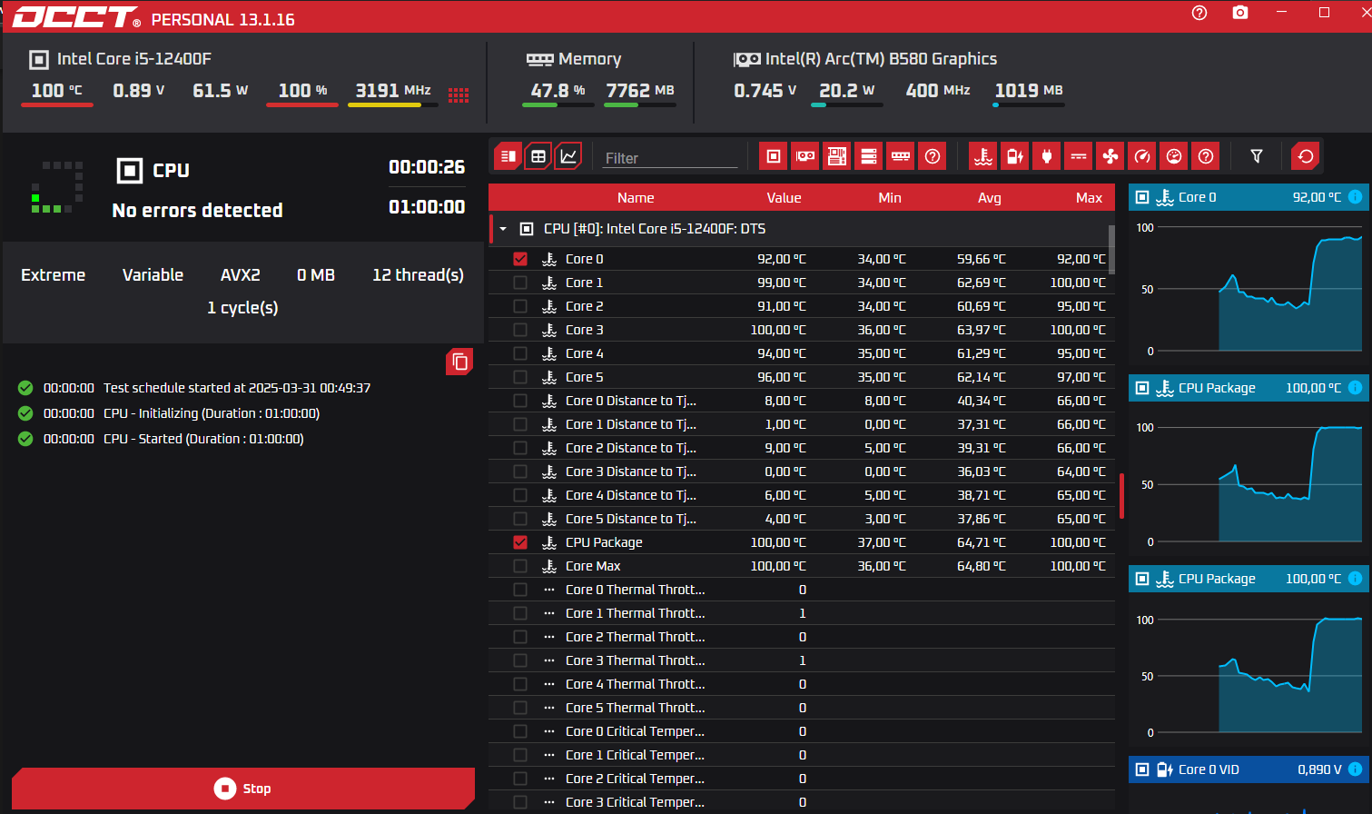Enable graphing for Core 3 temperature
Viewport: 1372px width, 814px height.
(520, 330)
